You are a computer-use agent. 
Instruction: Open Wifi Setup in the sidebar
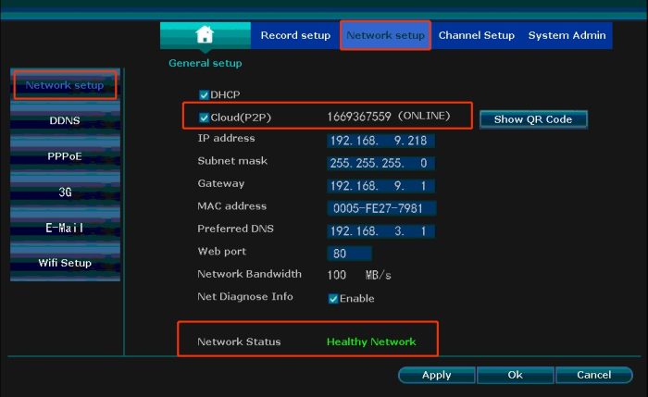(64, 263)
